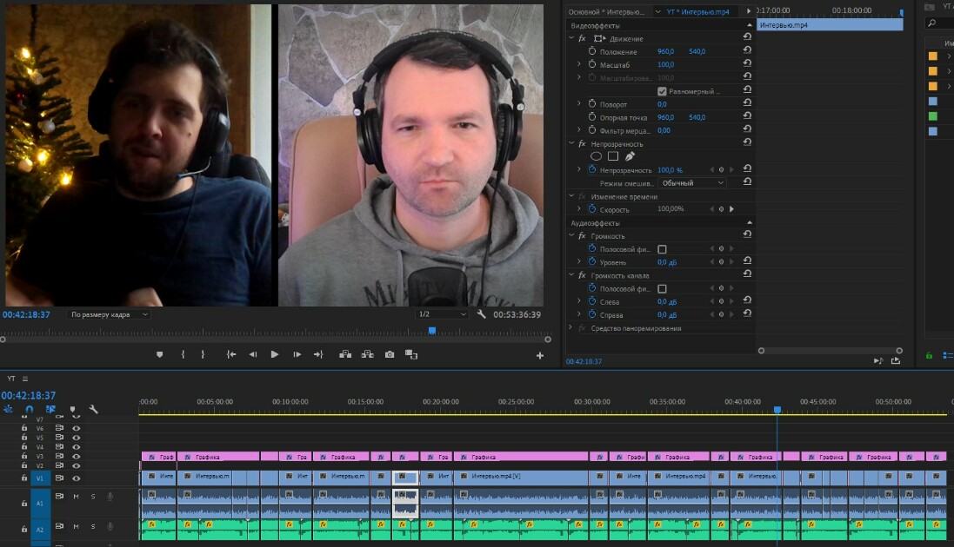The image size is (954, 547).
Task: Click the Положение 960,0 value
Action: 665,52
